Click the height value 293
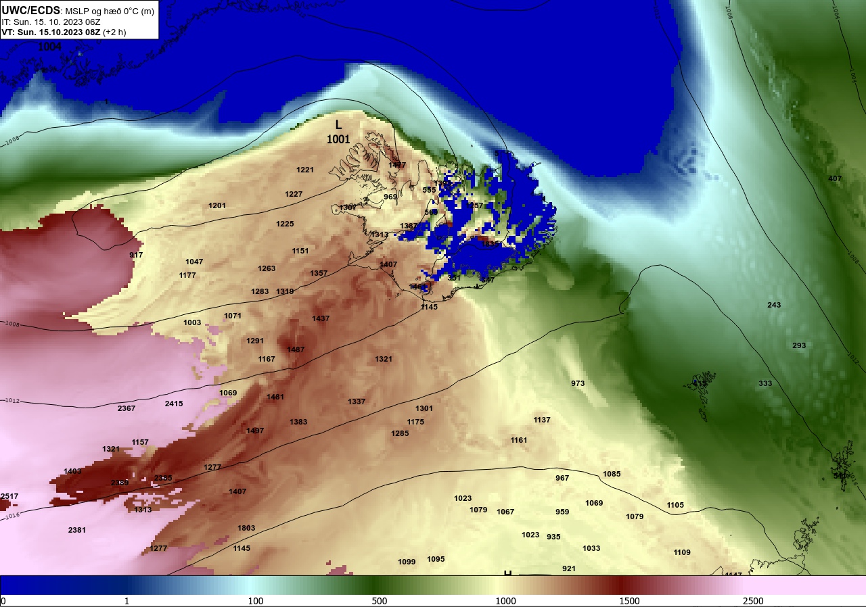This screenshot has width=866, height=607. coord(799,345)
